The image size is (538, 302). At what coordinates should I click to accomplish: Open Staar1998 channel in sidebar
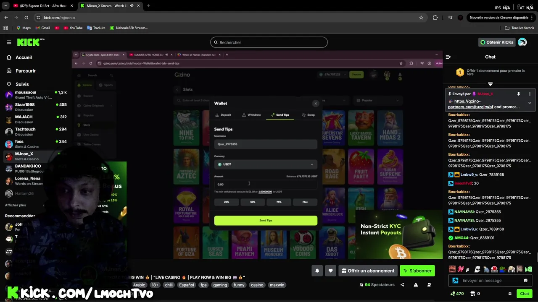36,107
